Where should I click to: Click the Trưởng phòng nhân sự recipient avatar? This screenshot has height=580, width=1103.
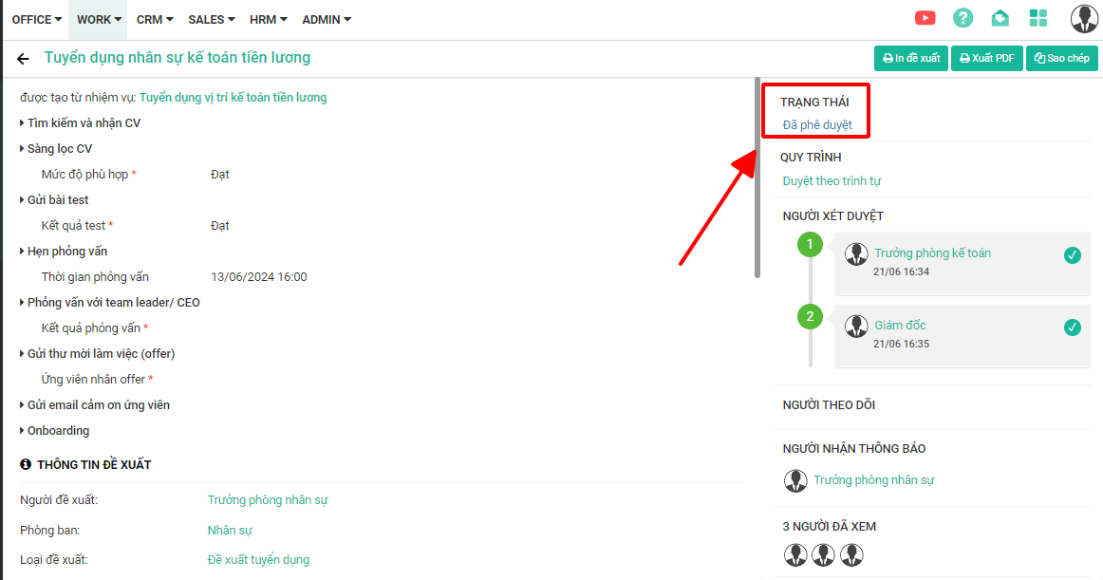coord(795,480)
